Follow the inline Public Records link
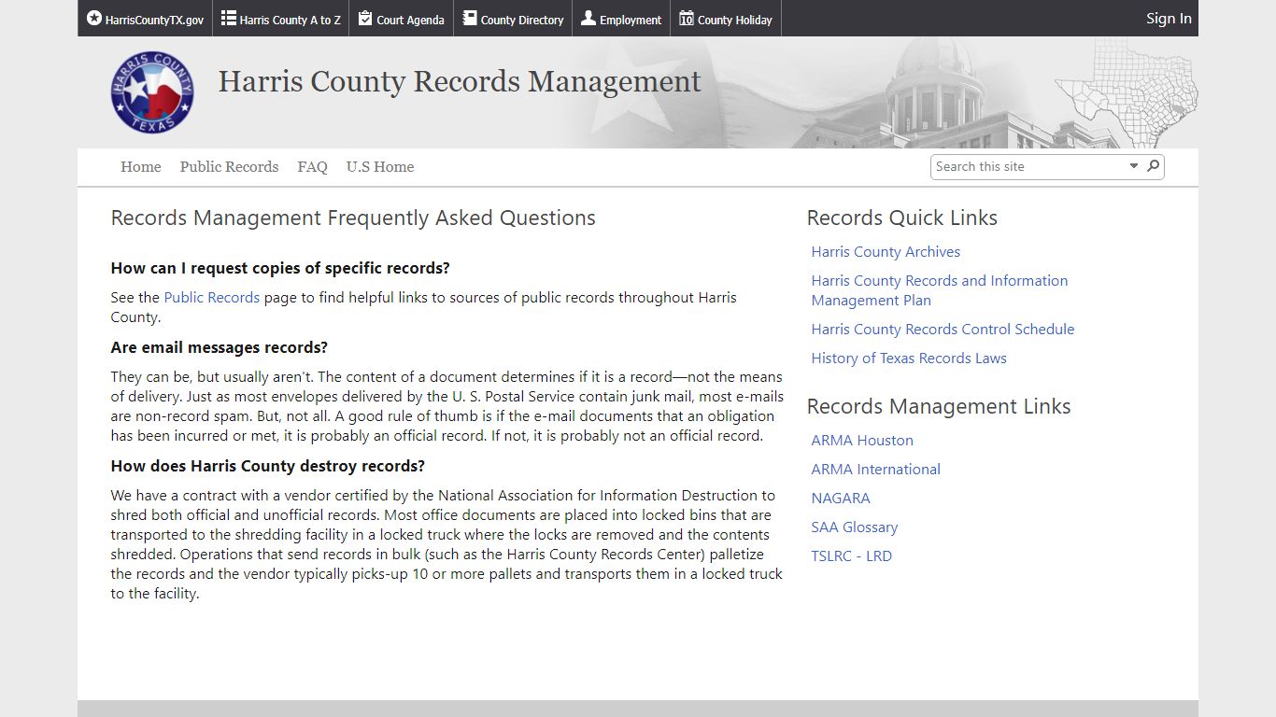The image size is (1276, 717). pos(212,298)
